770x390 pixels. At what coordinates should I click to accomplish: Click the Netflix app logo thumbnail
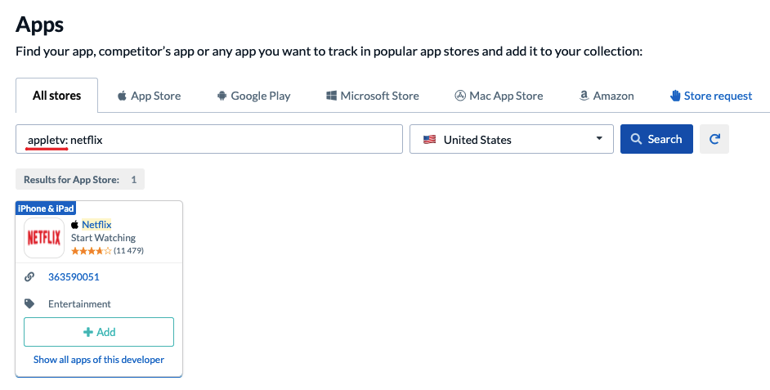[x=44, y=238]
